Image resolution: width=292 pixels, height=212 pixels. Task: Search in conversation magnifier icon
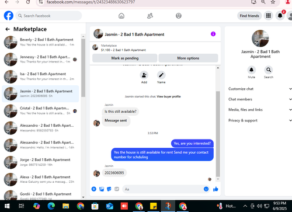269,70
